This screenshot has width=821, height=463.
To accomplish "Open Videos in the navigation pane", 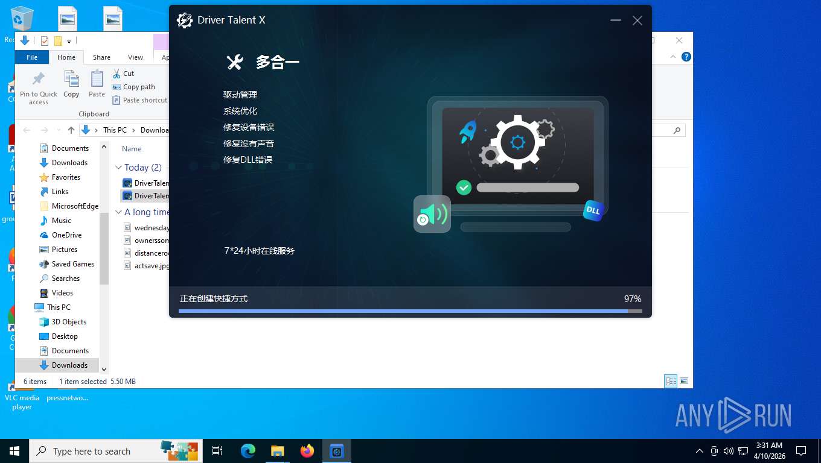I will pyautogui.click(x=56, y=293).
